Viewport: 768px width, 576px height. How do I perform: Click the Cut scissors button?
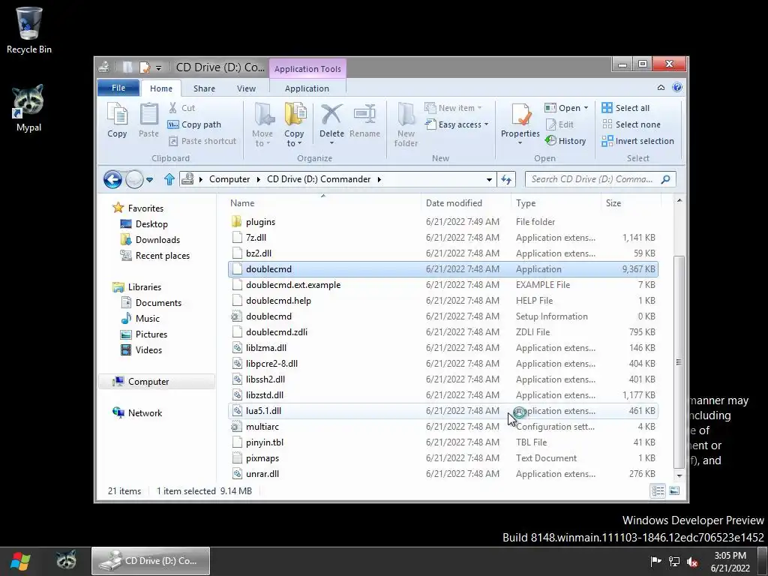click(x=181, y=108)
